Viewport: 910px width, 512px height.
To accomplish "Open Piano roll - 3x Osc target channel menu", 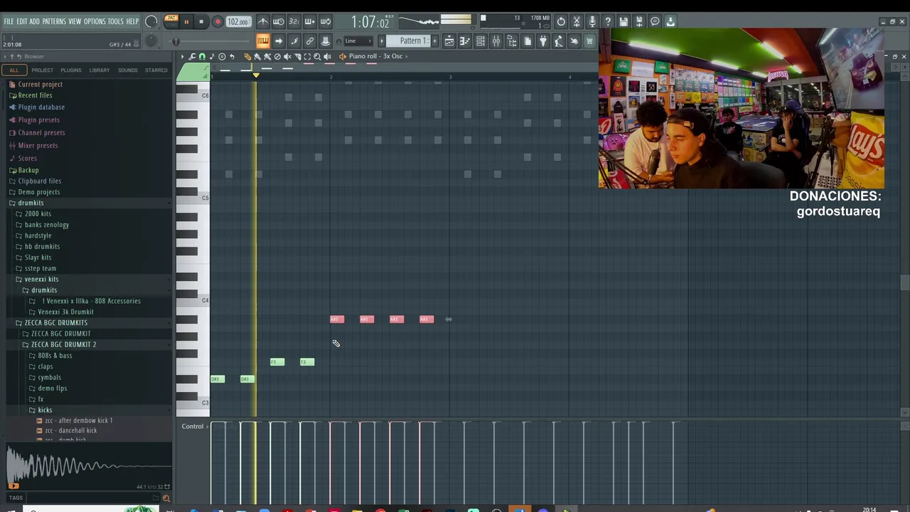I will (x=375, y=56).
